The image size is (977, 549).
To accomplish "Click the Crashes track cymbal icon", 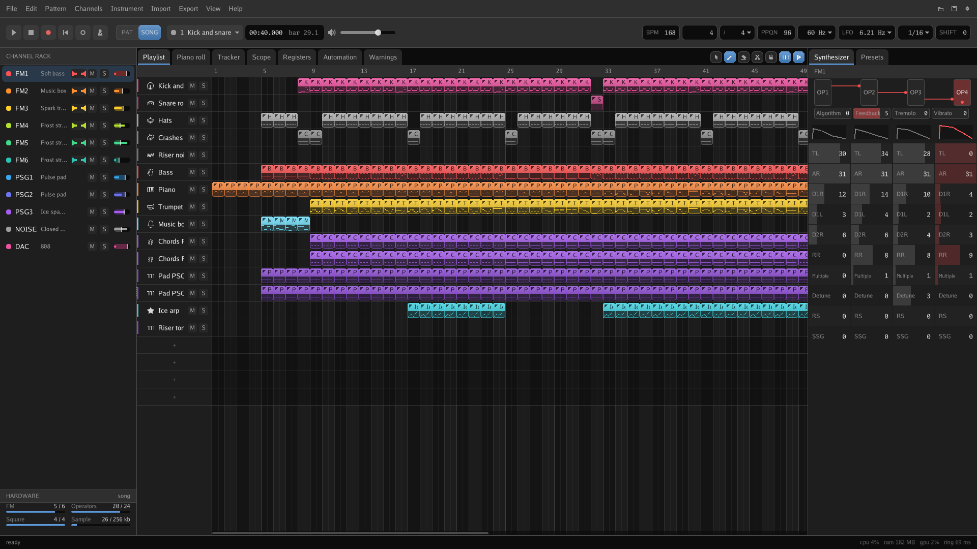I will [151, 138].
